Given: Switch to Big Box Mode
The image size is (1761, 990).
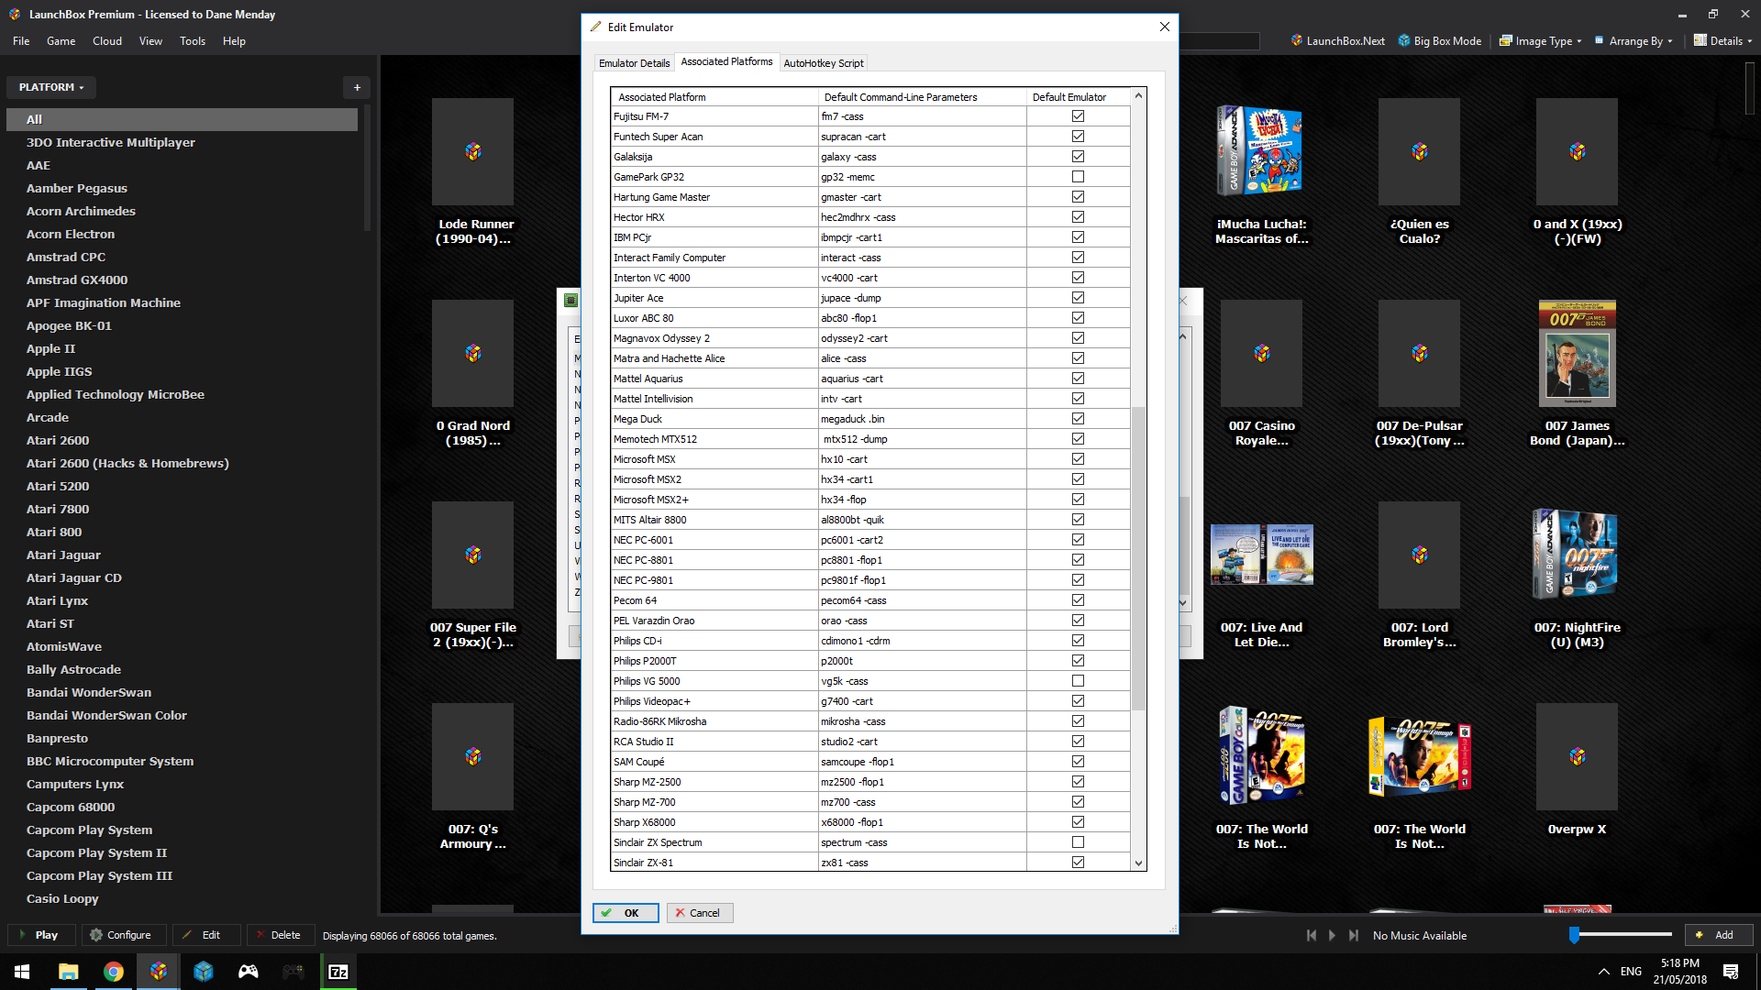Looking at the screenshot, I should [x=1440, y=40].
